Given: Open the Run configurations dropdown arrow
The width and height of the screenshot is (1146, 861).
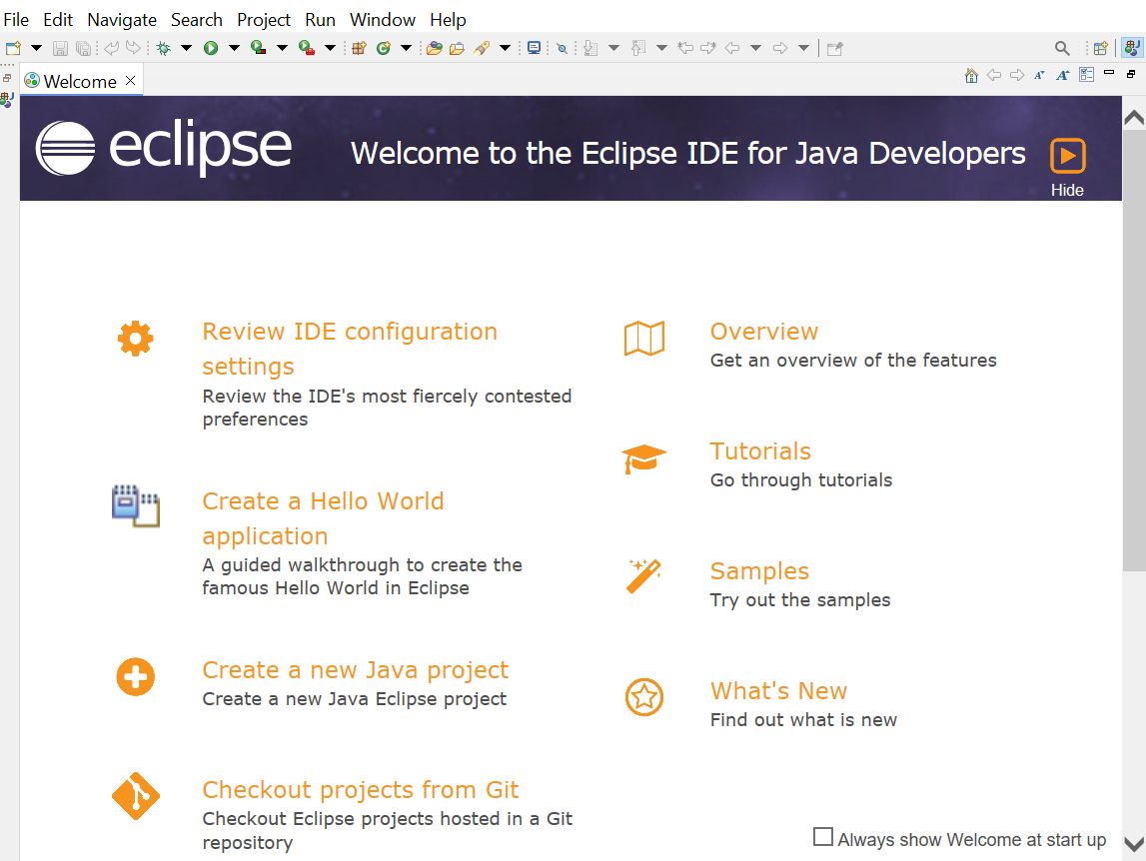Looking at the screenshot, I should click(x=234, y=48).
